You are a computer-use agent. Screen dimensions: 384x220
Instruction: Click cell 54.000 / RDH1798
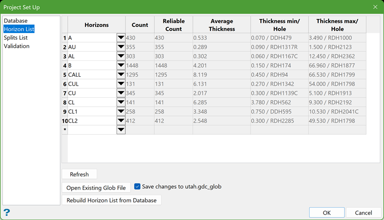click(x=337, y=84)
